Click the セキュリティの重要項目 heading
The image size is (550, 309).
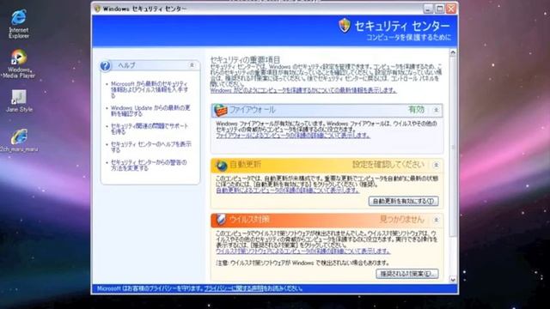coord(245,59)
